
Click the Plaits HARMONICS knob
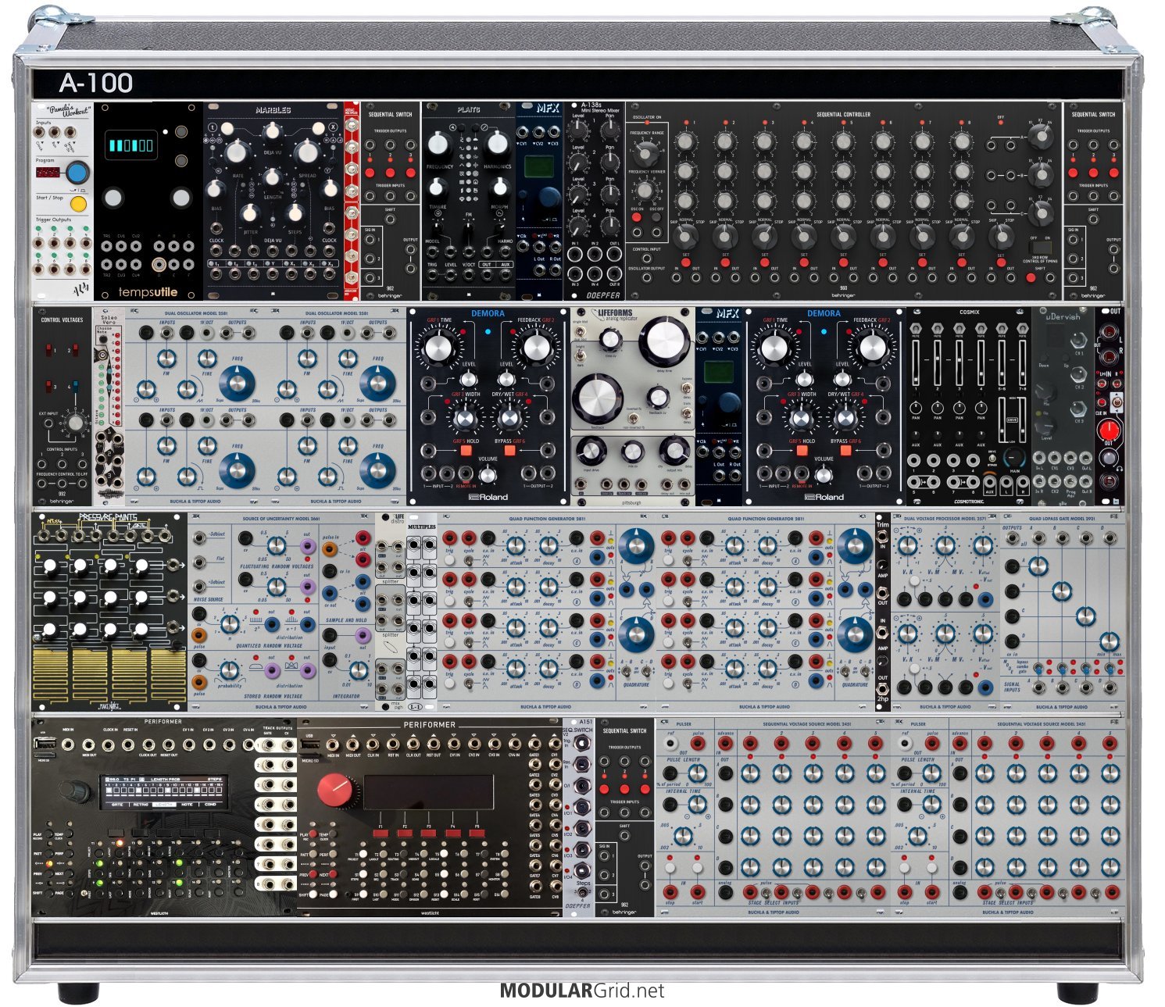tap(497, 143)
